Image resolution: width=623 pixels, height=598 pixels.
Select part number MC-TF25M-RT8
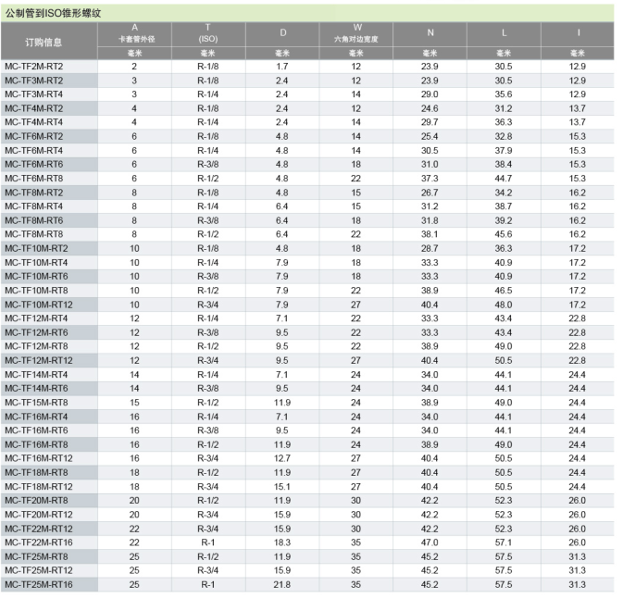point(36,556)
